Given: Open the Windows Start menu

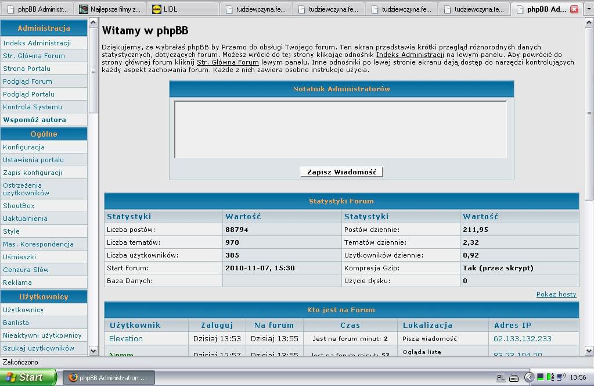Looking at the screenshot, I should 28,377.
